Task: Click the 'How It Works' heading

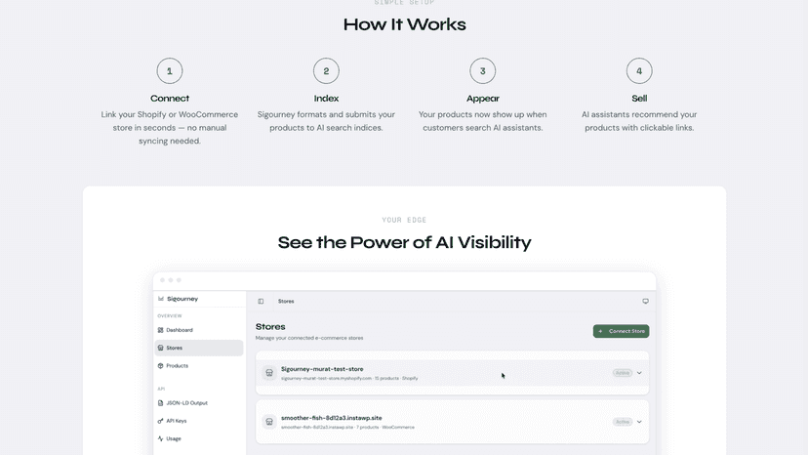Action: (x=405, y=24)
